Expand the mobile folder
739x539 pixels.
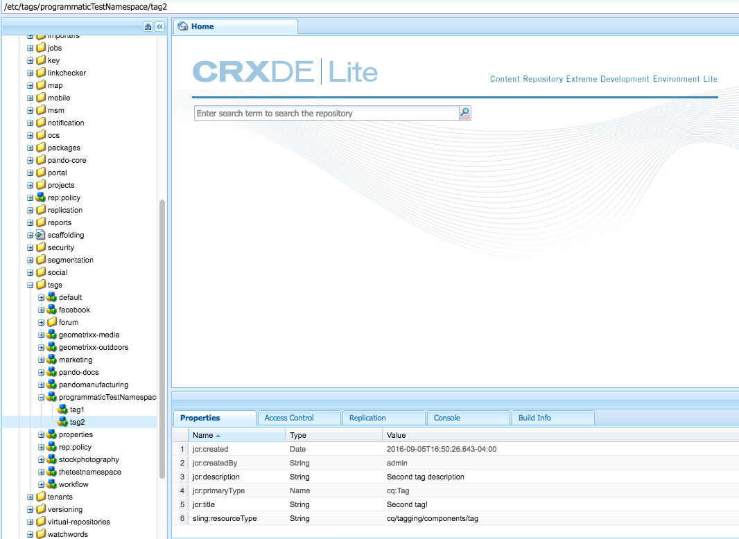[x=31, y=98]
